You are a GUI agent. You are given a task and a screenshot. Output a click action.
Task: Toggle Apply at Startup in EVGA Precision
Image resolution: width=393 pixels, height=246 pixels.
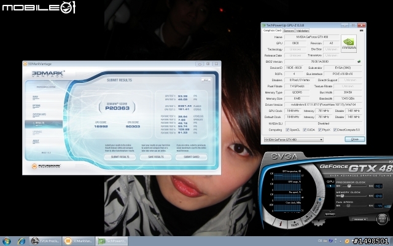pos(318,207)
